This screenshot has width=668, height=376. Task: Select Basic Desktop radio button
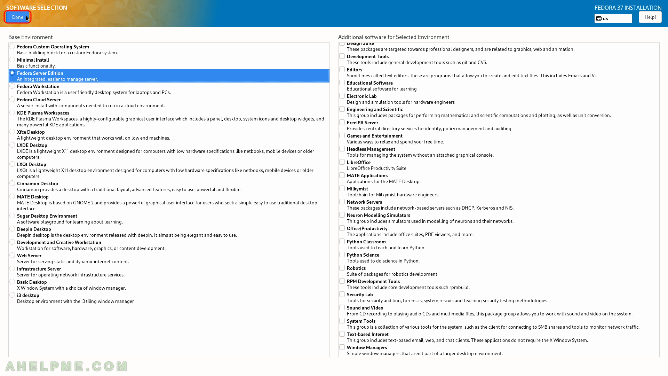[12, 282]
